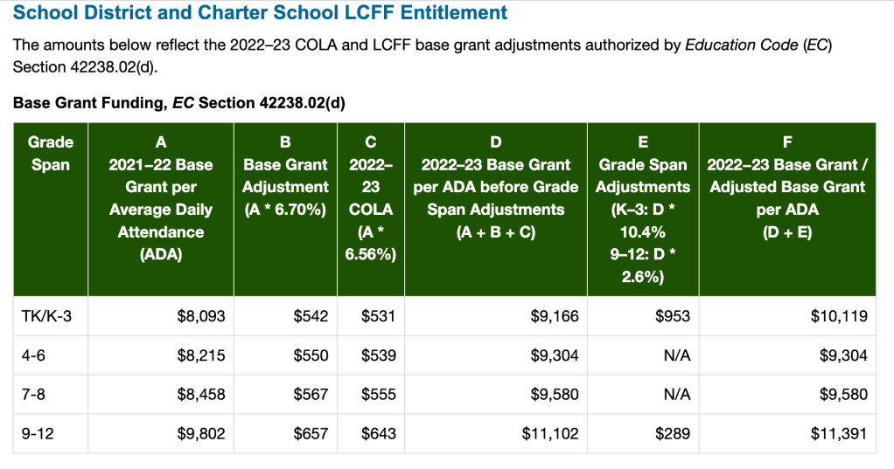
Task: Click the $11,391 value for grades 9-12
Action: 840,433
